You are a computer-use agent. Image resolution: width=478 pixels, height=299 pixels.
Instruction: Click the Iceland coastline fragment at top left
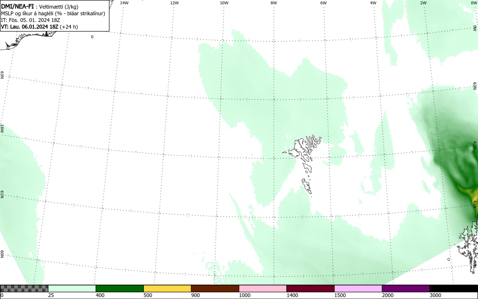(x=27, y=40)
